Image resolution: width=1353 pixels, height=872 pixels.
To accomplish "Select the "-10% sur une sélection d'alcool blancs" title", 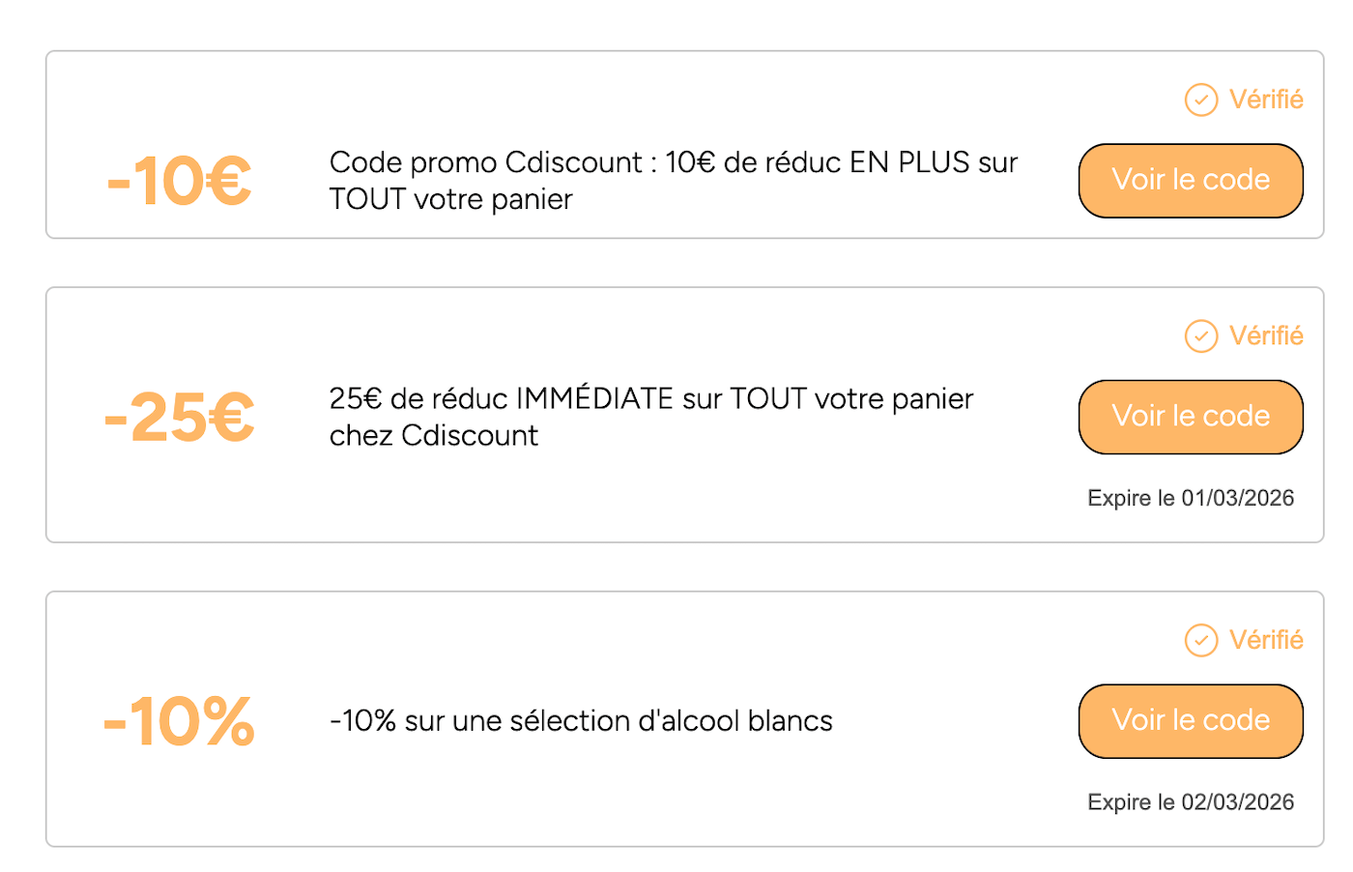I will [581, 721].
